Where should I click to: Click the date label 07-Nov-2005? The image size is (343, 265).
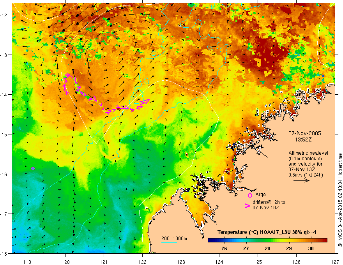[x=305, y=133]
